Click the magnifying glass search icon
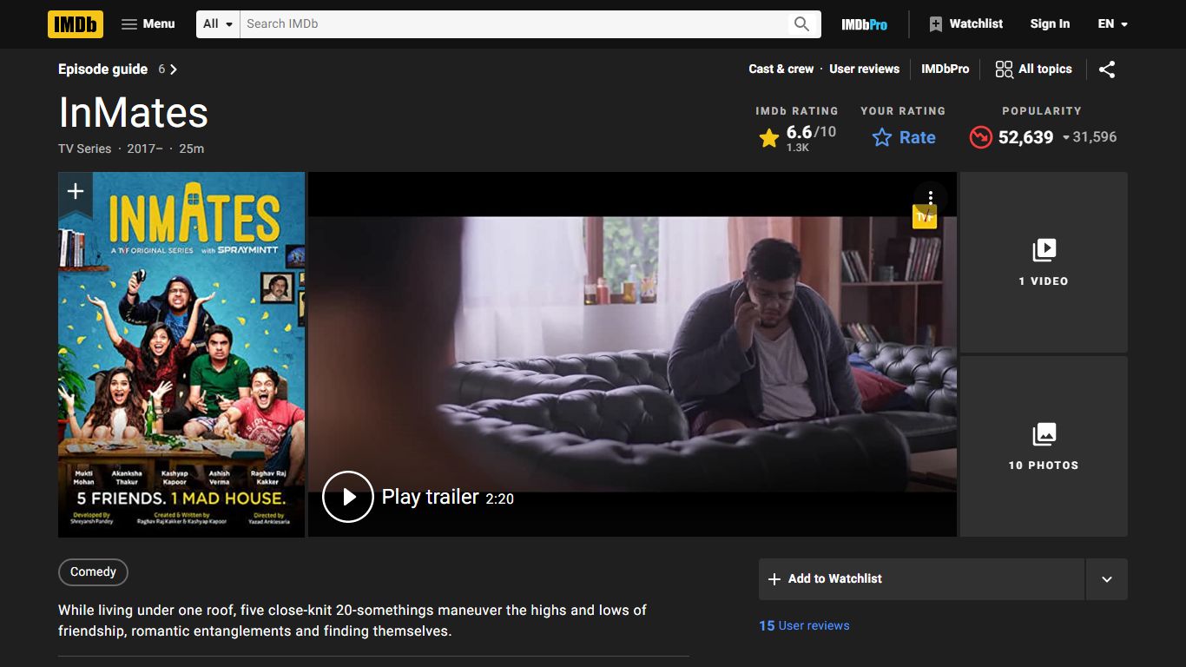 [802, 24]
